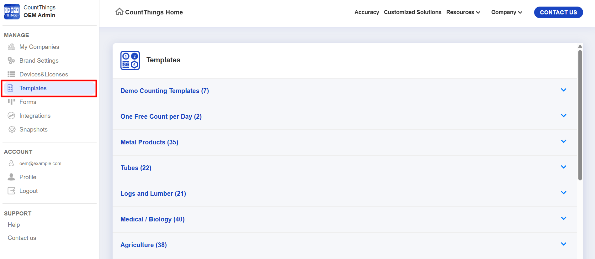Click the templates list vertical scrollbar
The height and width of the screenshot is (259, 595).
click(580, 115)
